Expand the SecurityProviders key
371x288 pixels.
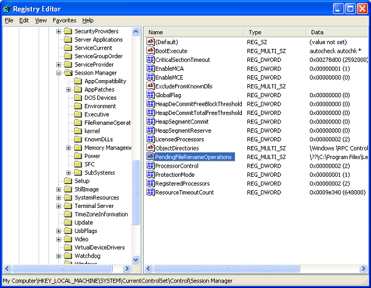coord(59,31)
